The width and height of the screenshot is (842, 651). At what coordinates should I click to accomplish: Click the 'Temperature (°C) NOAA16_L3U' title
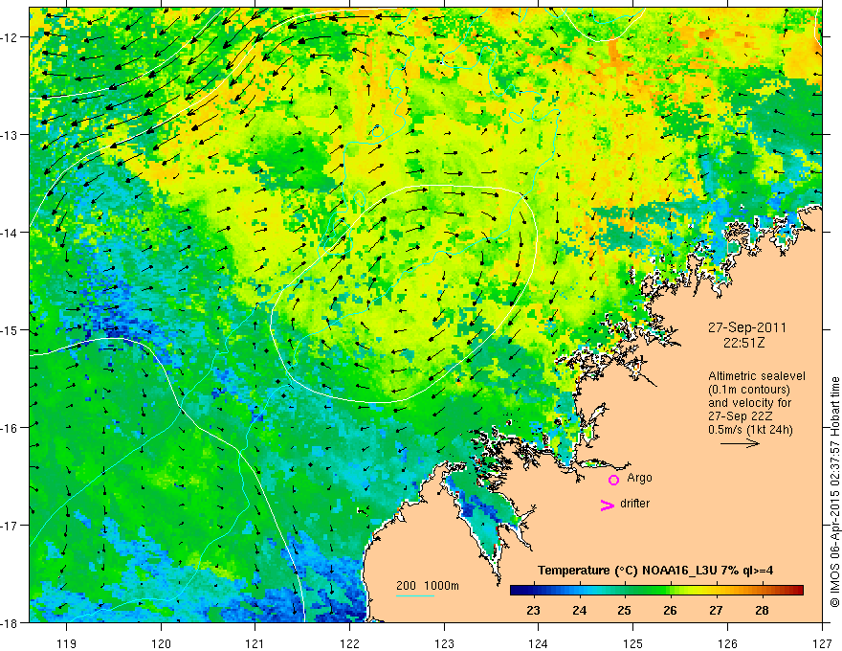coord(629,571)
